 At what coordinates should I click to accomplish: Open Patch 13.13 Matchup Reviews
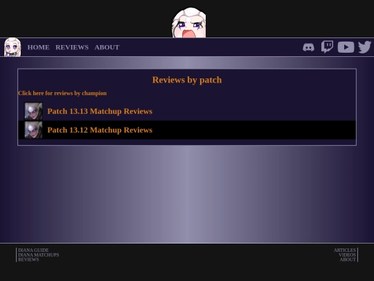pos(100,111)
